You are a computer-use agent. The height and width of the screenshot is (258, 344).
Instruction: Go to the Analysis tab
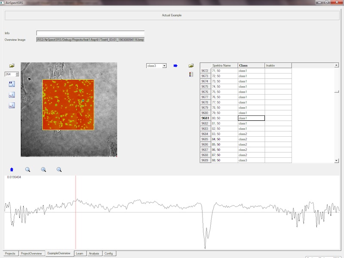(x=94, y=254)
